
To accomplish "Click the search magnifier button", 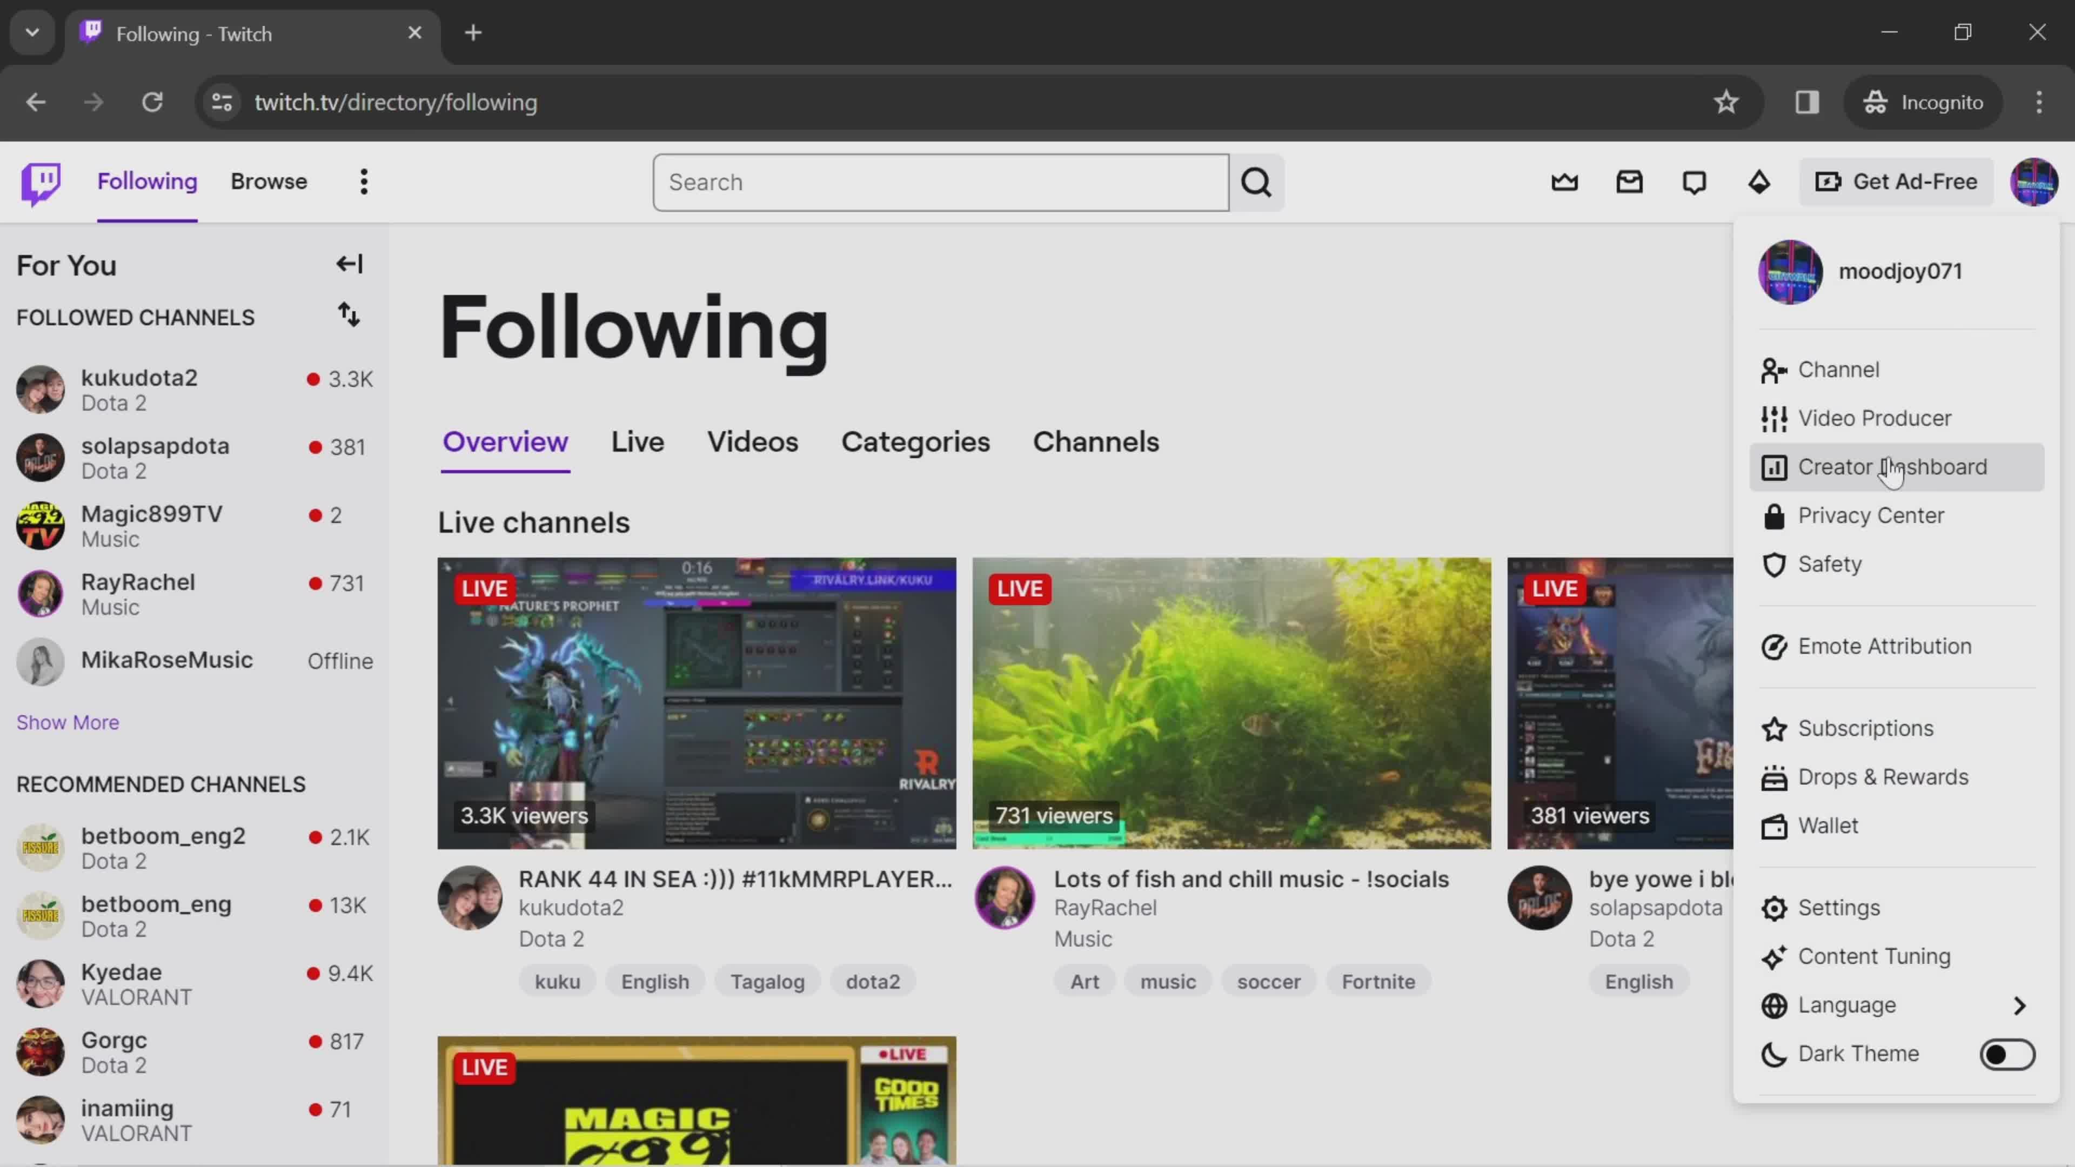I will (1256, 183).
